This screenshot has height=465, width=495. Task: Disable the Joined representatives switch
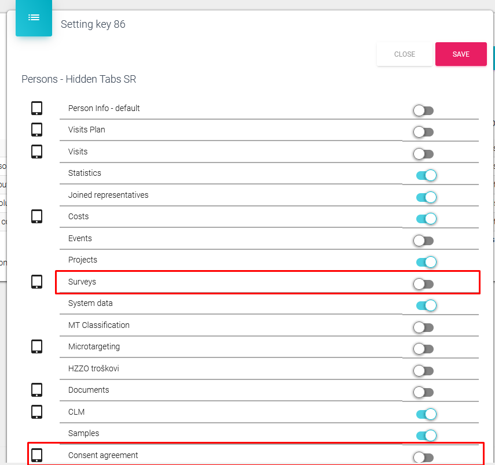pos(426,197)
